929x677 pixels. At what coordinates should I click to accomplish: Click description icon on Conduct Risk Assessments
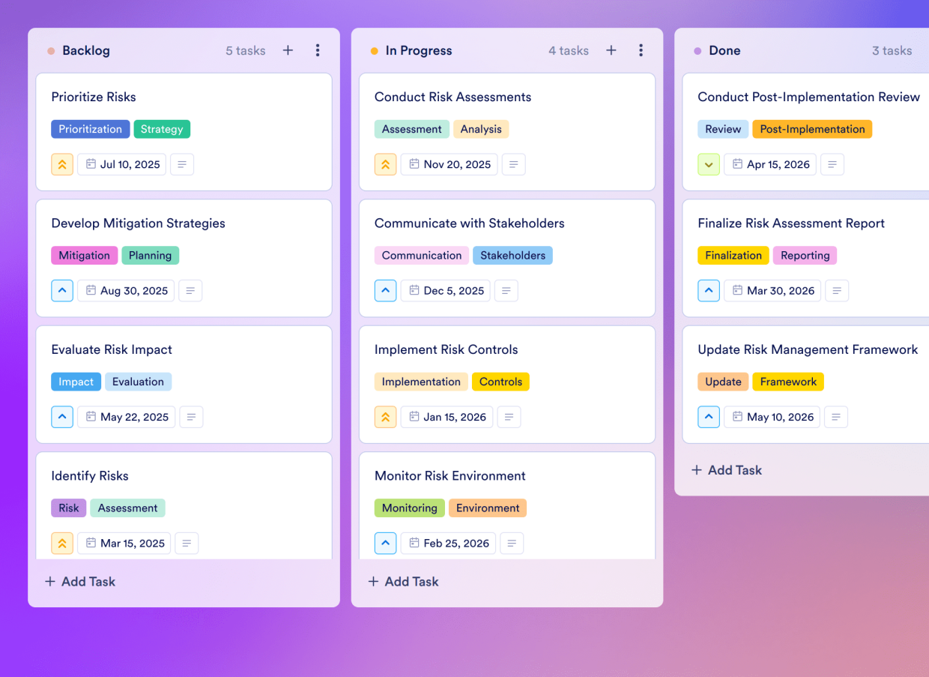pos(513,164)
